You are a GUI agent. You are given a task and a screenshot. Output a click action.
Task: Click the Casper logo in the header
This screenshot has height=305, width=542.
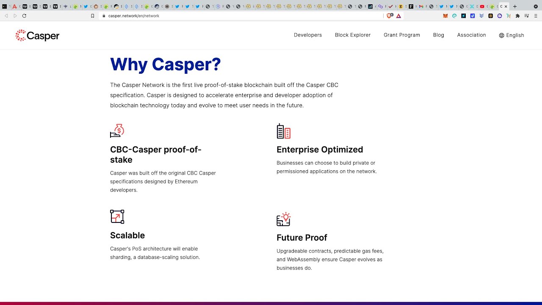(x=37, y=36)
